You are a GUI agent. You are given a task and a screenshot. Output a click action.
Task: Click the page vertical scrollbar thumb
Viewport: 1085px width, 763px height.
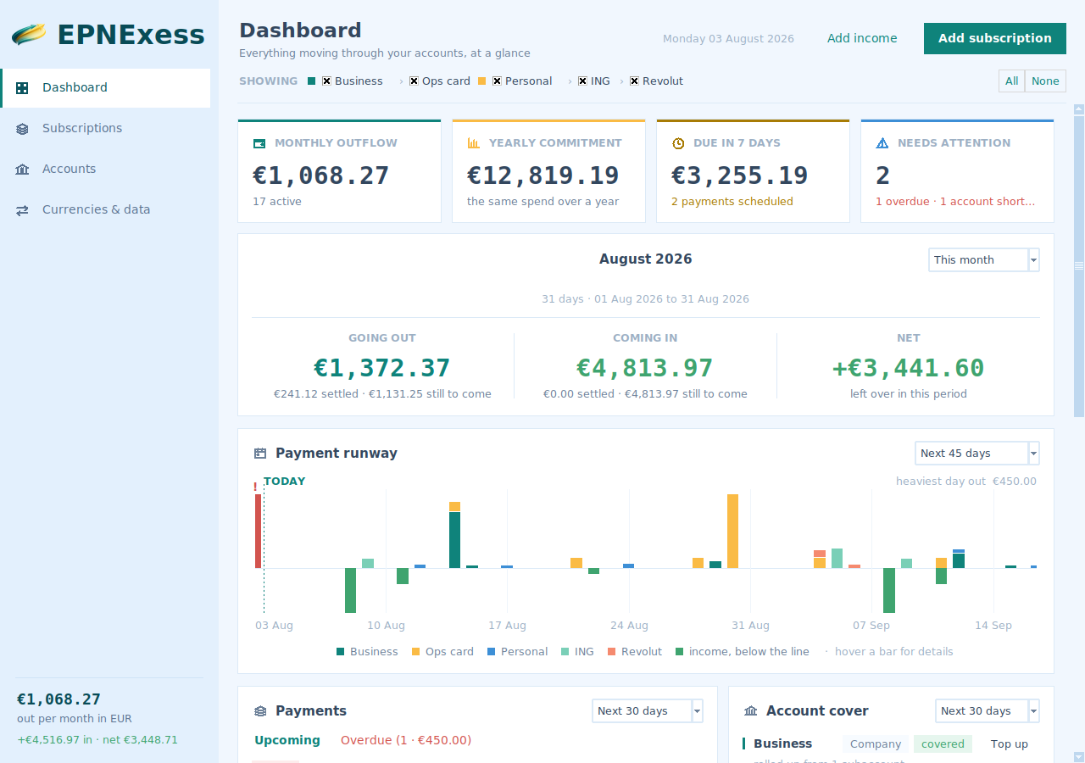(x=1079, y=265)
